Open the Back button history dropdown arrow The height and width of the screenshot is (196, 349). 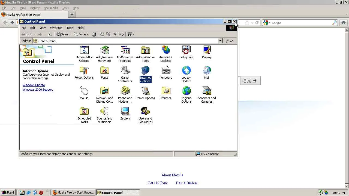coord(35,34)
